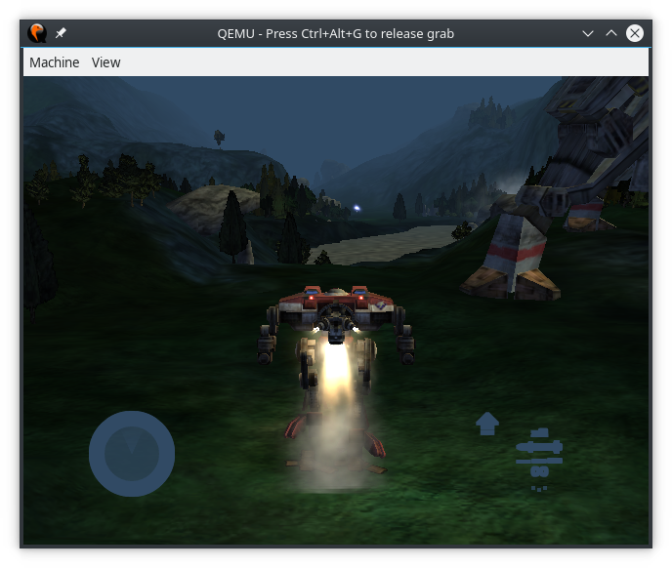
Task: Tap the jump jet up-arrow icon
Action: tap(487, 424)
